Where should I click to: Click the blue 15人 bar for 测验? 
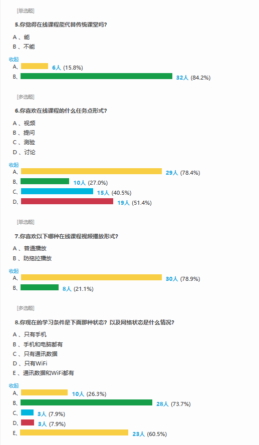[57, 191]
